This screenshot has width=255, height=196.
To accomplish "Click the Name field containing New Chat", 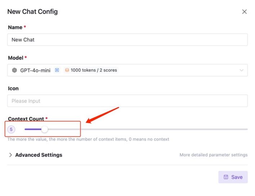I will [x=127, y=40].
